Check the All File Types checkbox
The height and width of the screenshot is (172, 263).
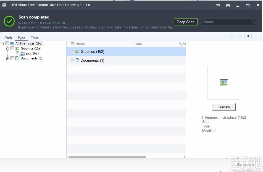pyautogui.click(x=7, y=43)
